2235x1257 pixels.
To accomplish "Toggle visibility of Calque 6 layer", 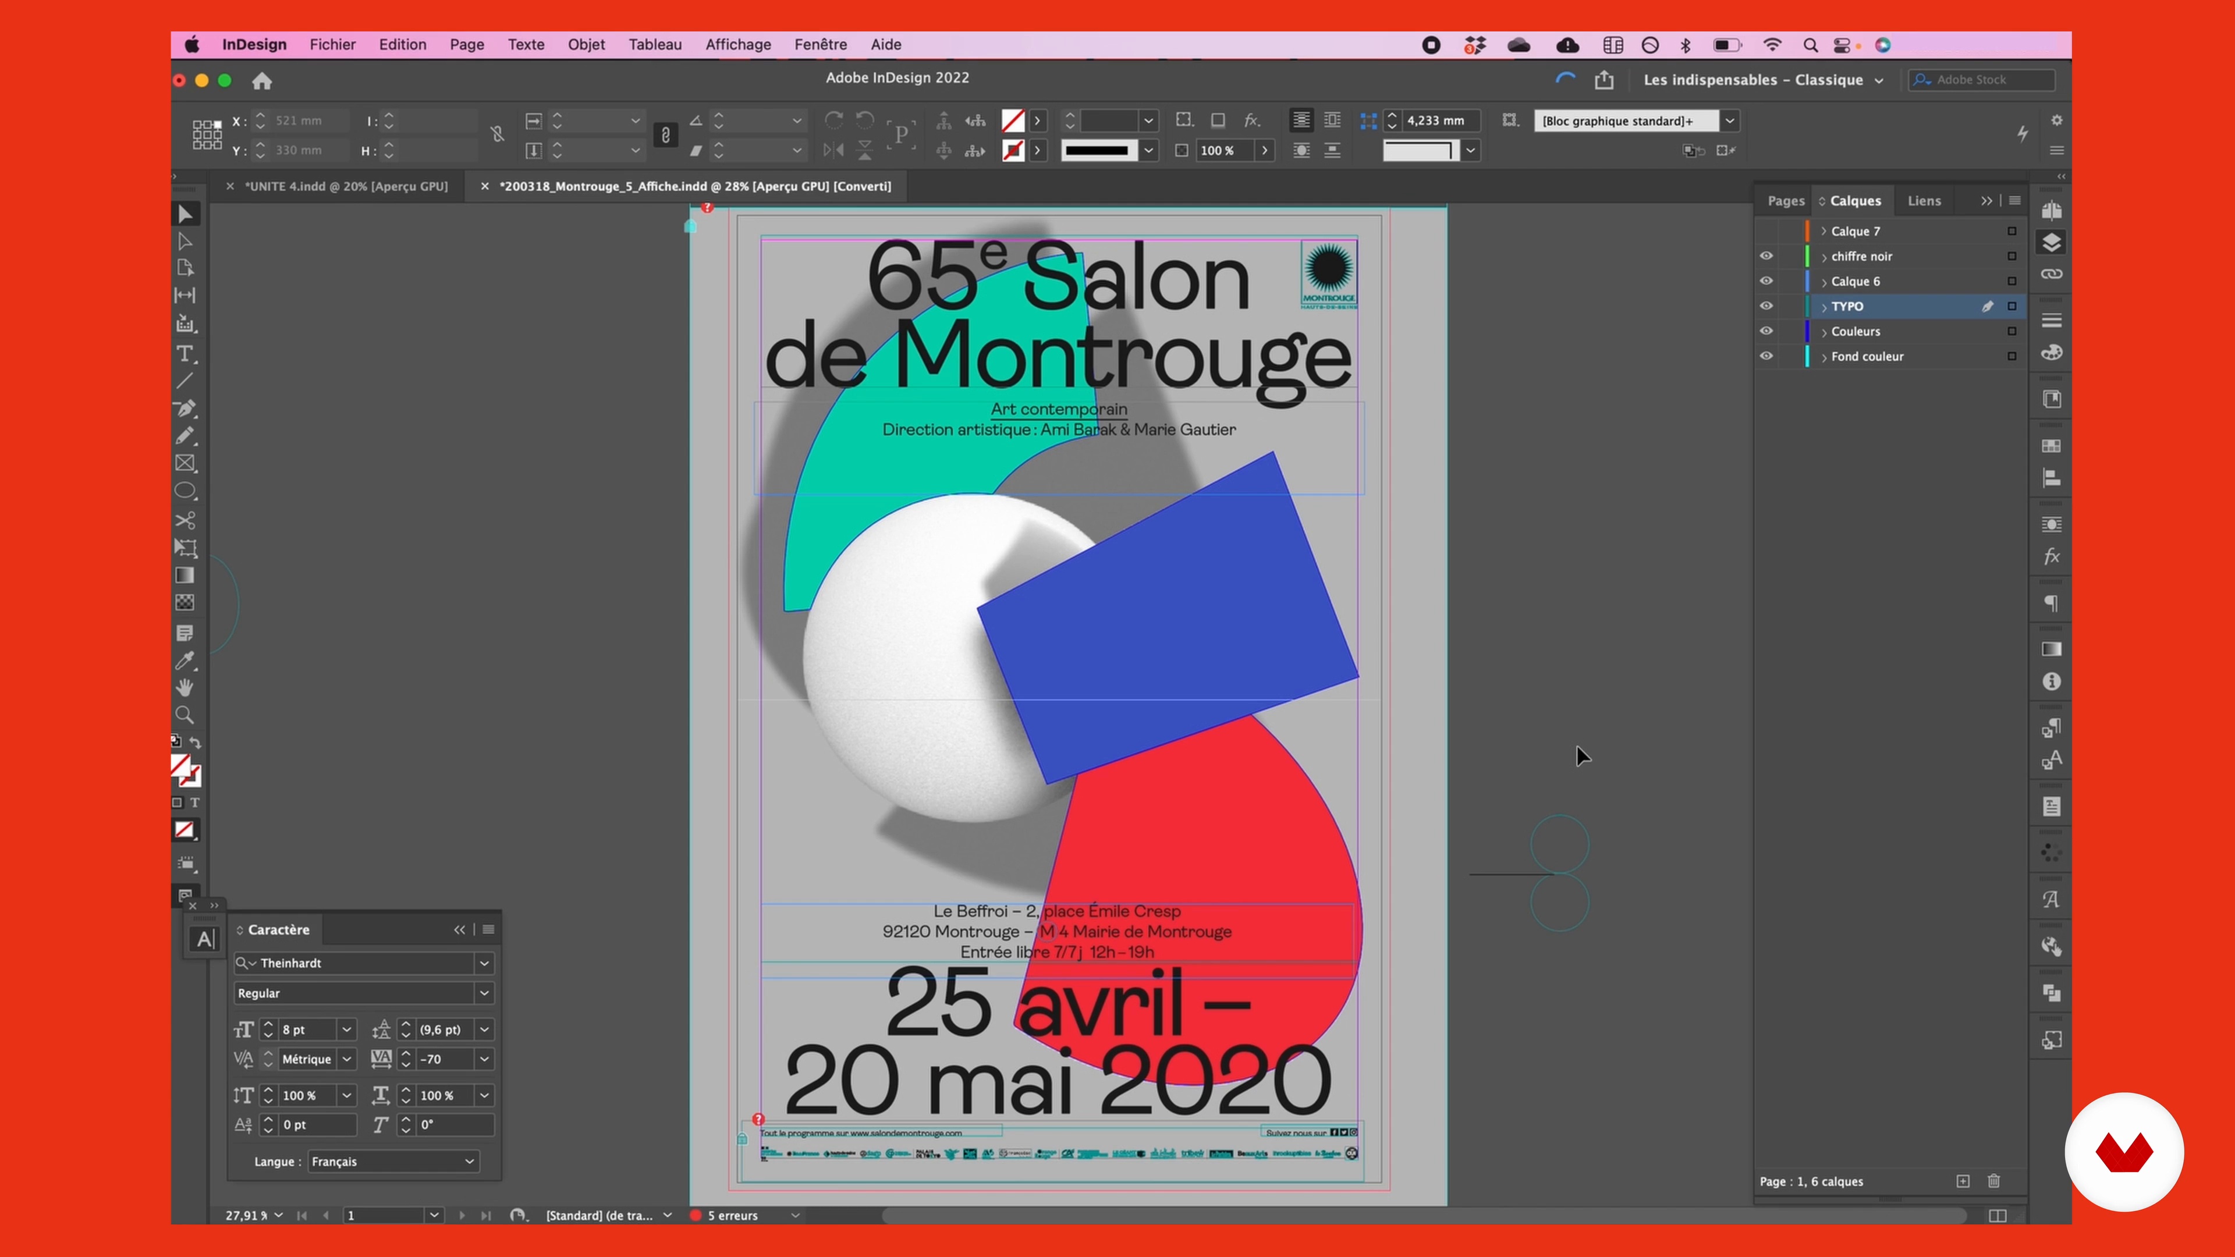I will tap(1766, 281).
